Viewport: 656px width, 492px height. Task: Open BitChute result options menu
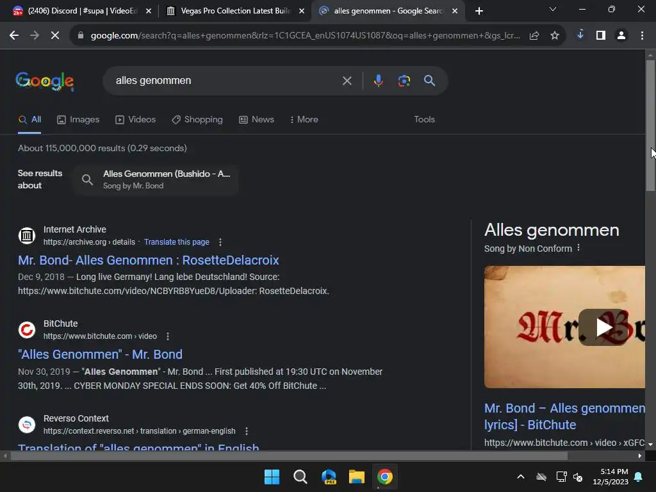click(168, 336)
